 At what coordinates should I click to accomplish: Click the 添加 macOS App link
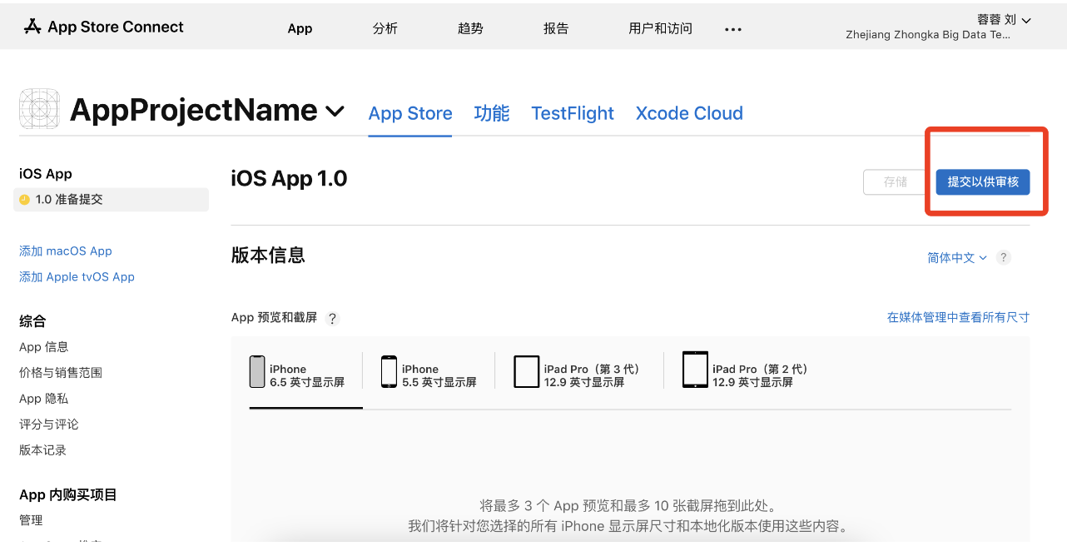click(x=66, y=251)
